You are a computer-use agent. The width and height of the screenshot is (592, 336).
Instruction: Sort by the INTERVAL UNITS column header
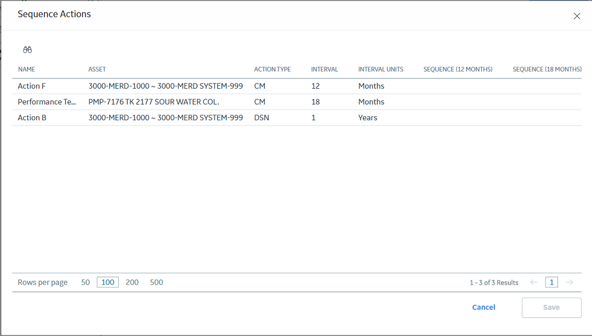pyautogui.click(x=380, y=69)
